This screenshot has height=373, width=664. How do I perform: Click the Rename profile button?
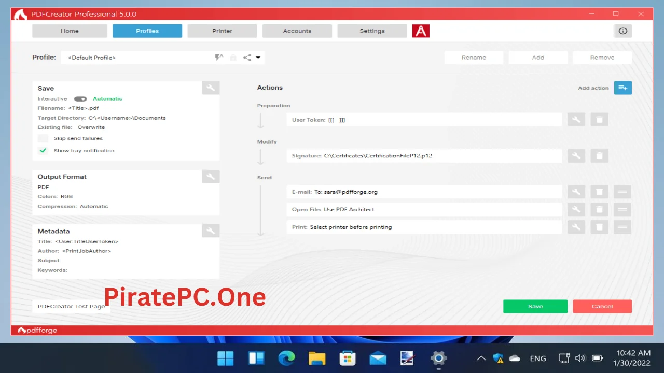pos(474,58)
